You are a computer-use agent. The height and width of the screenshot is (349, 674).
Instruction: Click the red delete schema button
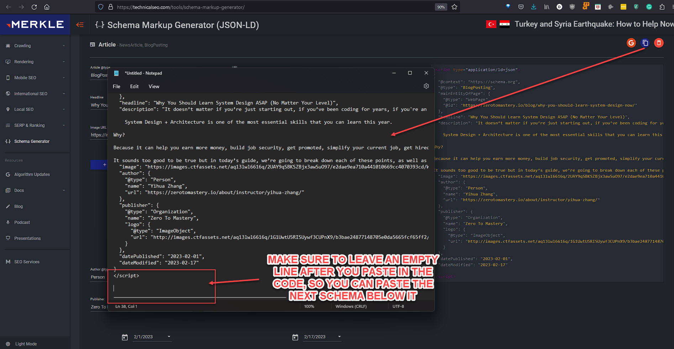pos(659,43)
